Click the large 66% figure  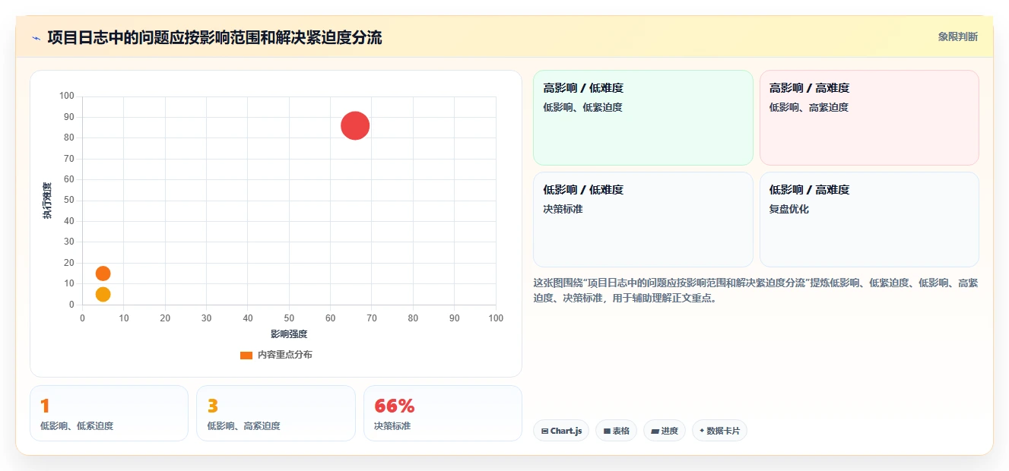395,406
